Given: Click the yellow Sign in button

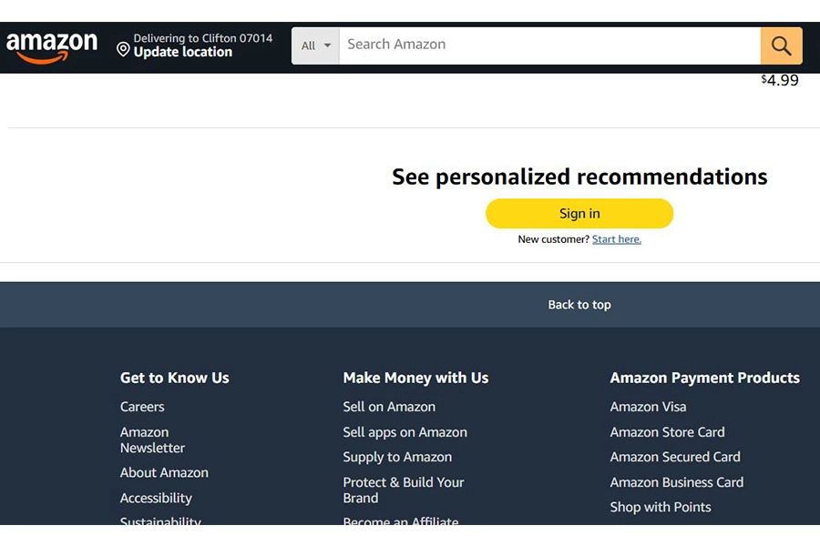Looking at the screenshot, I should [579, 213].
